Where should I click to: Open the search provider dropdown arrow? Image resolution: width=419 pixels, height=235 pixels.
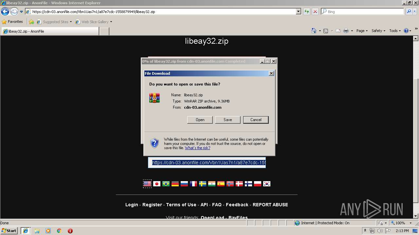(415, 11)
